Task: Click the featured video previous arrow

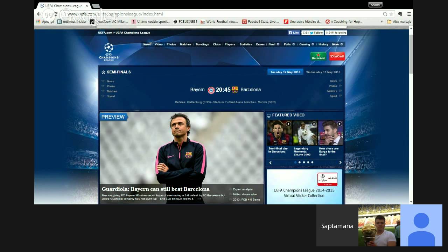Action: [x=270, y=163]
